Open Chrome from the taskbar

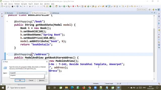tap(90, 88)
